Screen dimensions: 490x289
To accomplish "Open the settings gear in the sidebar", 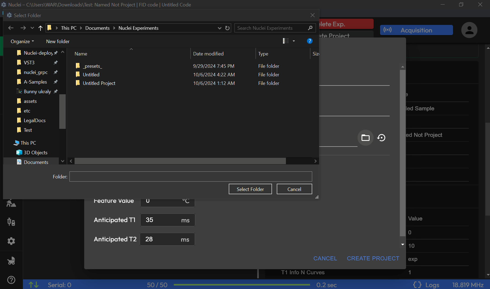I will click(11, 241).
